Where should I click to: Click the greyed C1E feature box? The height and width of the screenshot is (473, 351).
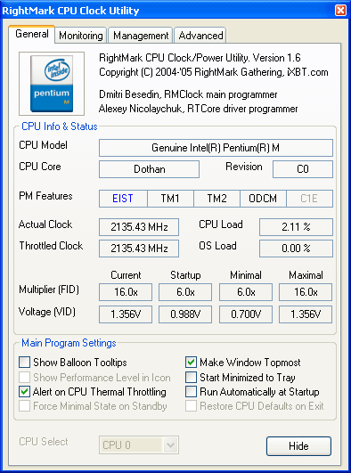309,199
